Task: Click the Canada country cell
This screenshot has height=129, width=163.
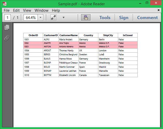Action: point(88,75)
